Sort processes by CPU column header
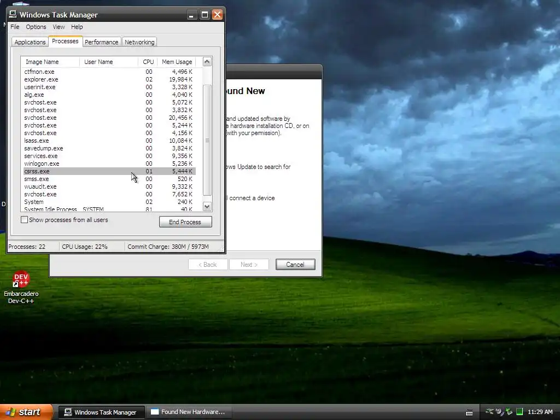 148,62
